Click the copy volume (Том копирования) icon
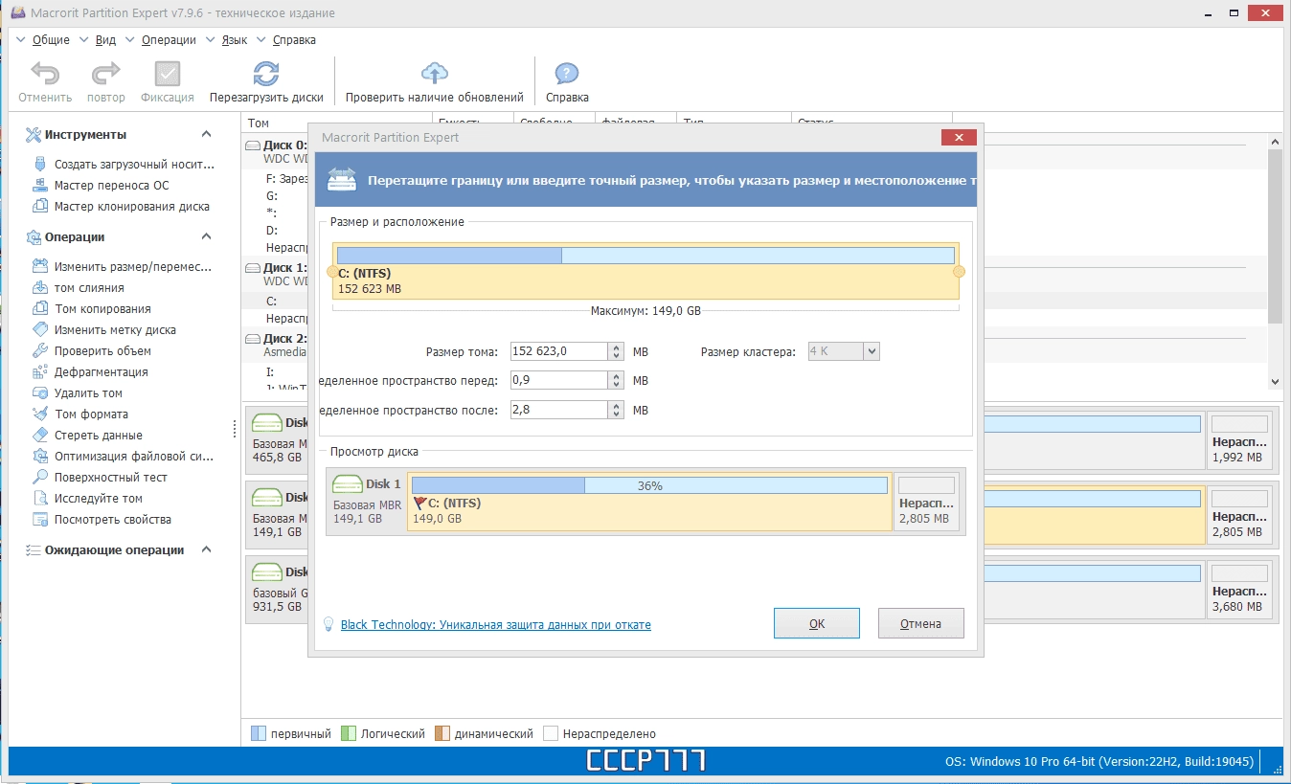Image resolution: width=1291 pixels, height=784 pixels. [x=39, y=309]
